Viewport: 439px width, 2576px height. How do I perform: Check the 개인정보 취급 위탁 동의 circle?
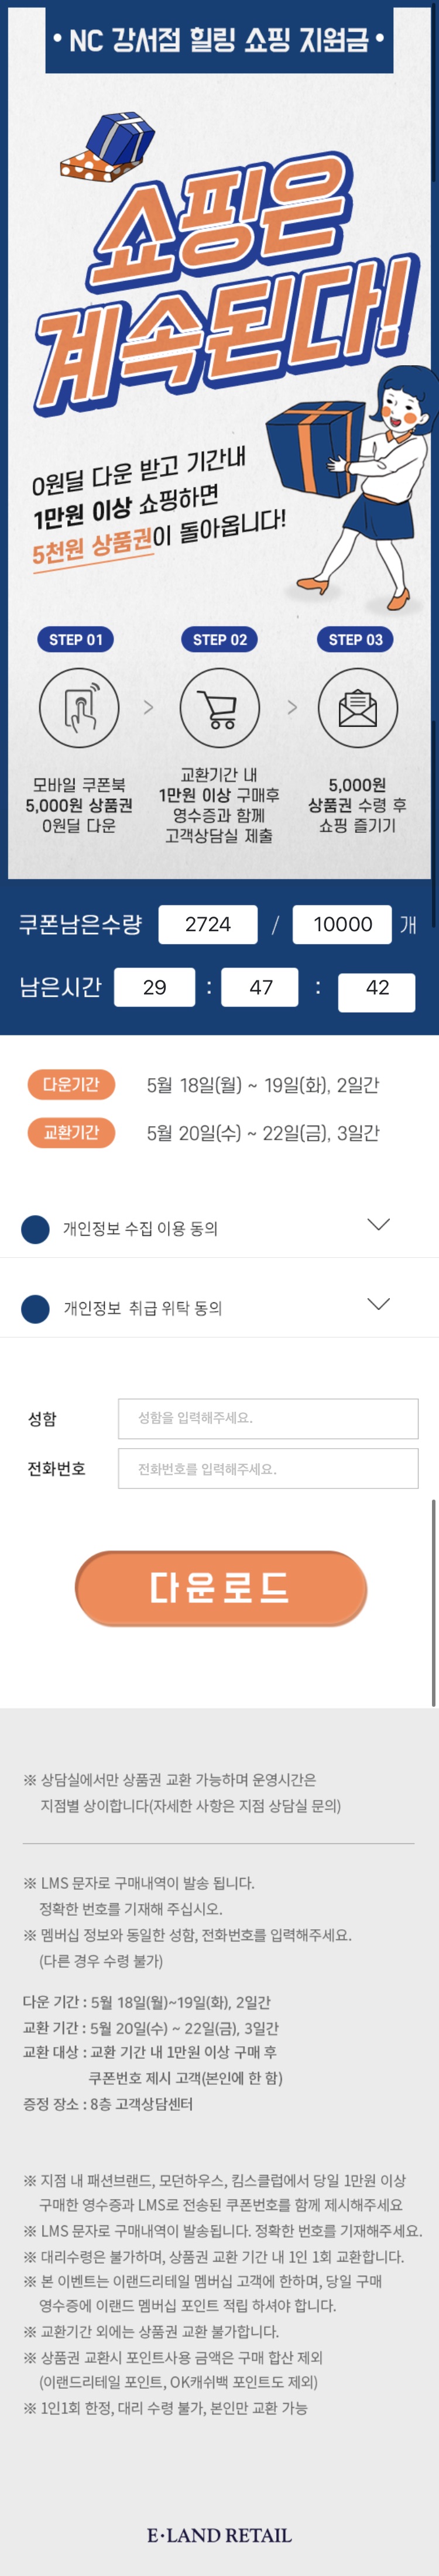pos(35,1309)
